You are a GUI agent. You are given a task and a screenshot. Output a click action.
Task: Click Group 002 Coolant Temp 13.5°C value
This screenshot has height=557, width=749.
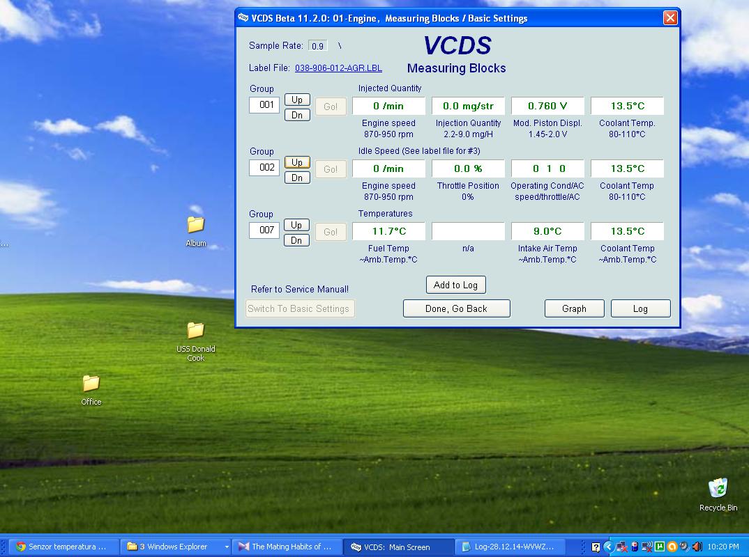627,168
